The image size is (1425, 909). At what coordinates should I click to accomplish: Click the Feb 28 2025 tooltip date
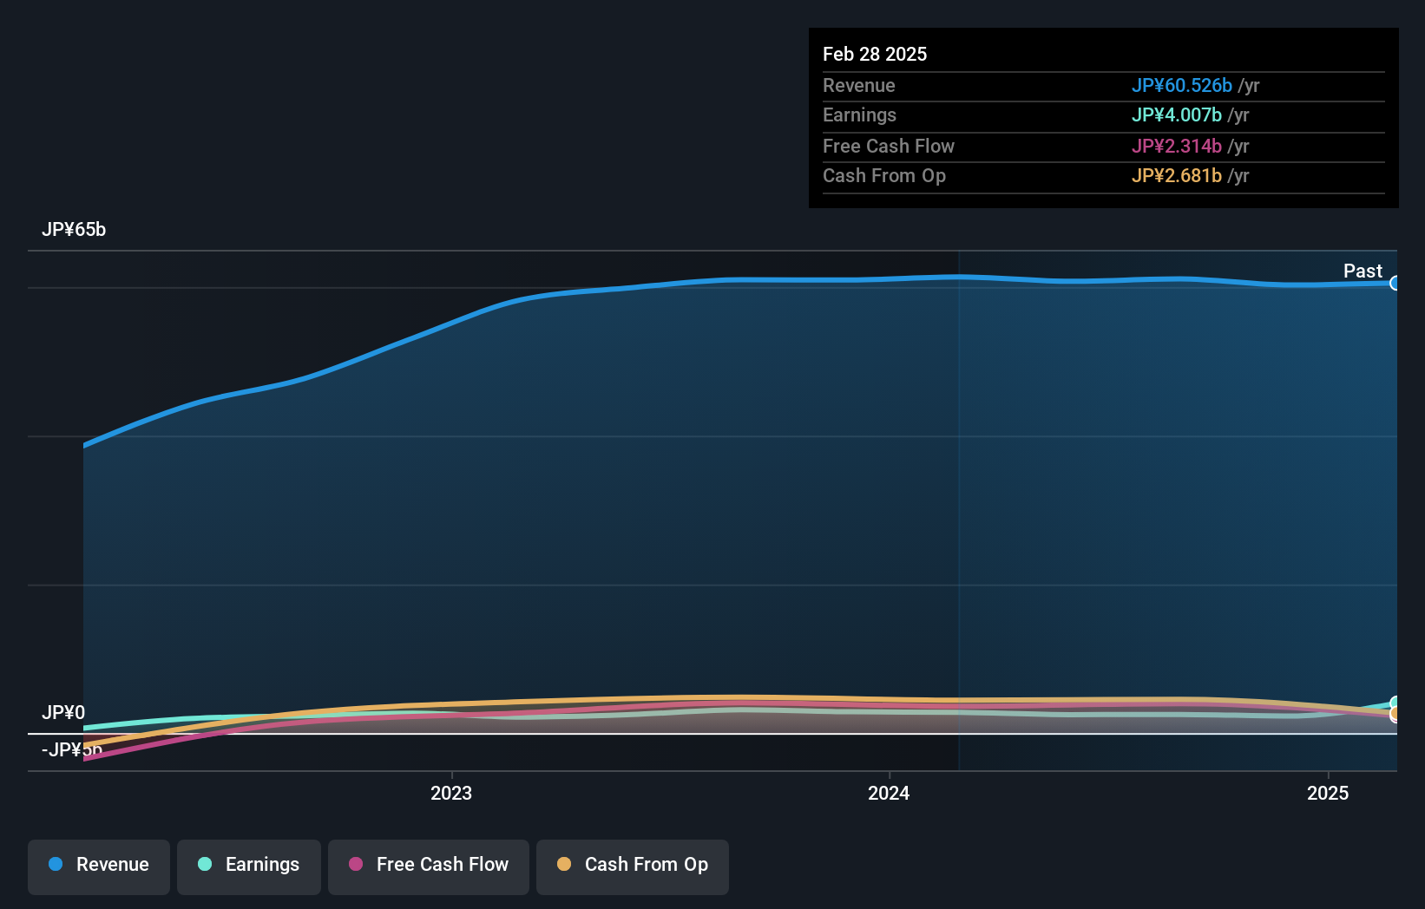tap(875, 54)
